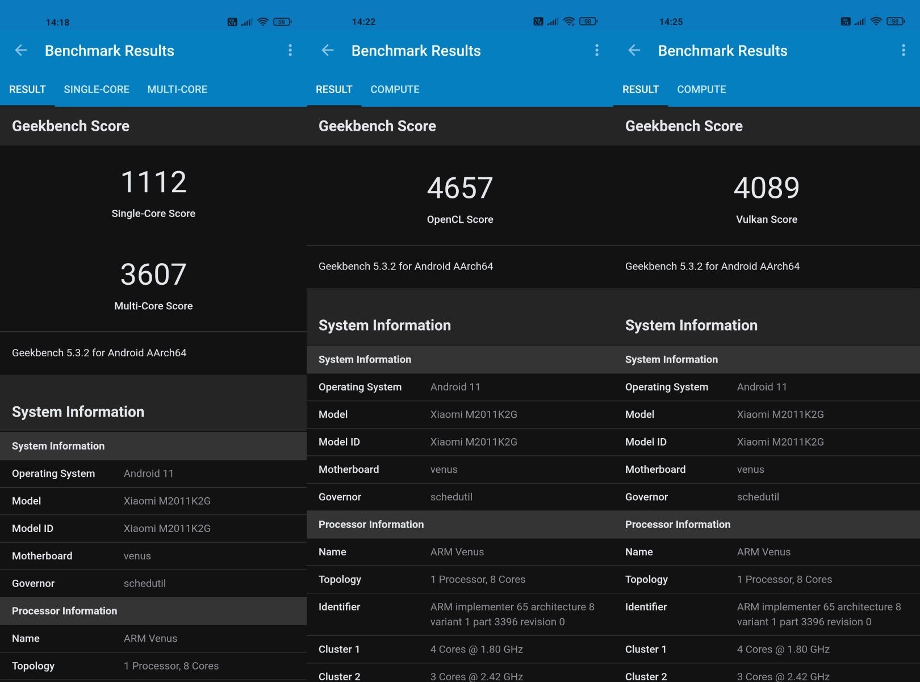920x682 pixels.
Task: Tap VoLTE icon on the 14:18 screen
Action: tap(232, 22)
